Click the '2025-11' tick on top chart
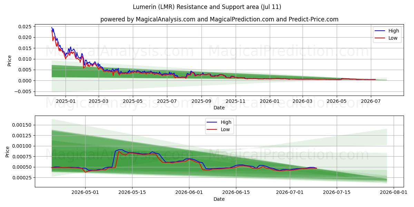The width and height of the screenshot is (414, 207). (x=236, y=101)
